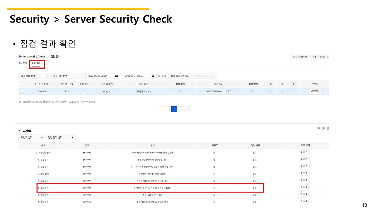Click the Linux instance OS cell
Screen dimensions: 375x211
tap(67, 91)
